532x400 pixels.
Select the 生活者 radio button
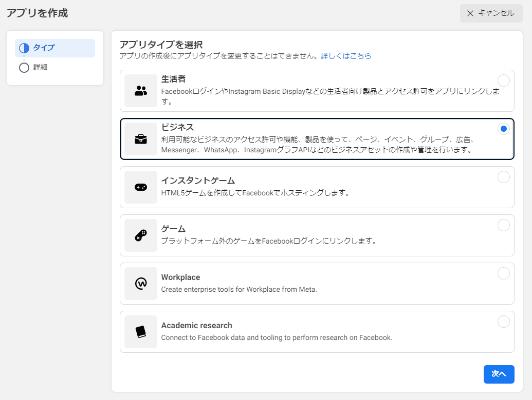(x=503, y=81)
